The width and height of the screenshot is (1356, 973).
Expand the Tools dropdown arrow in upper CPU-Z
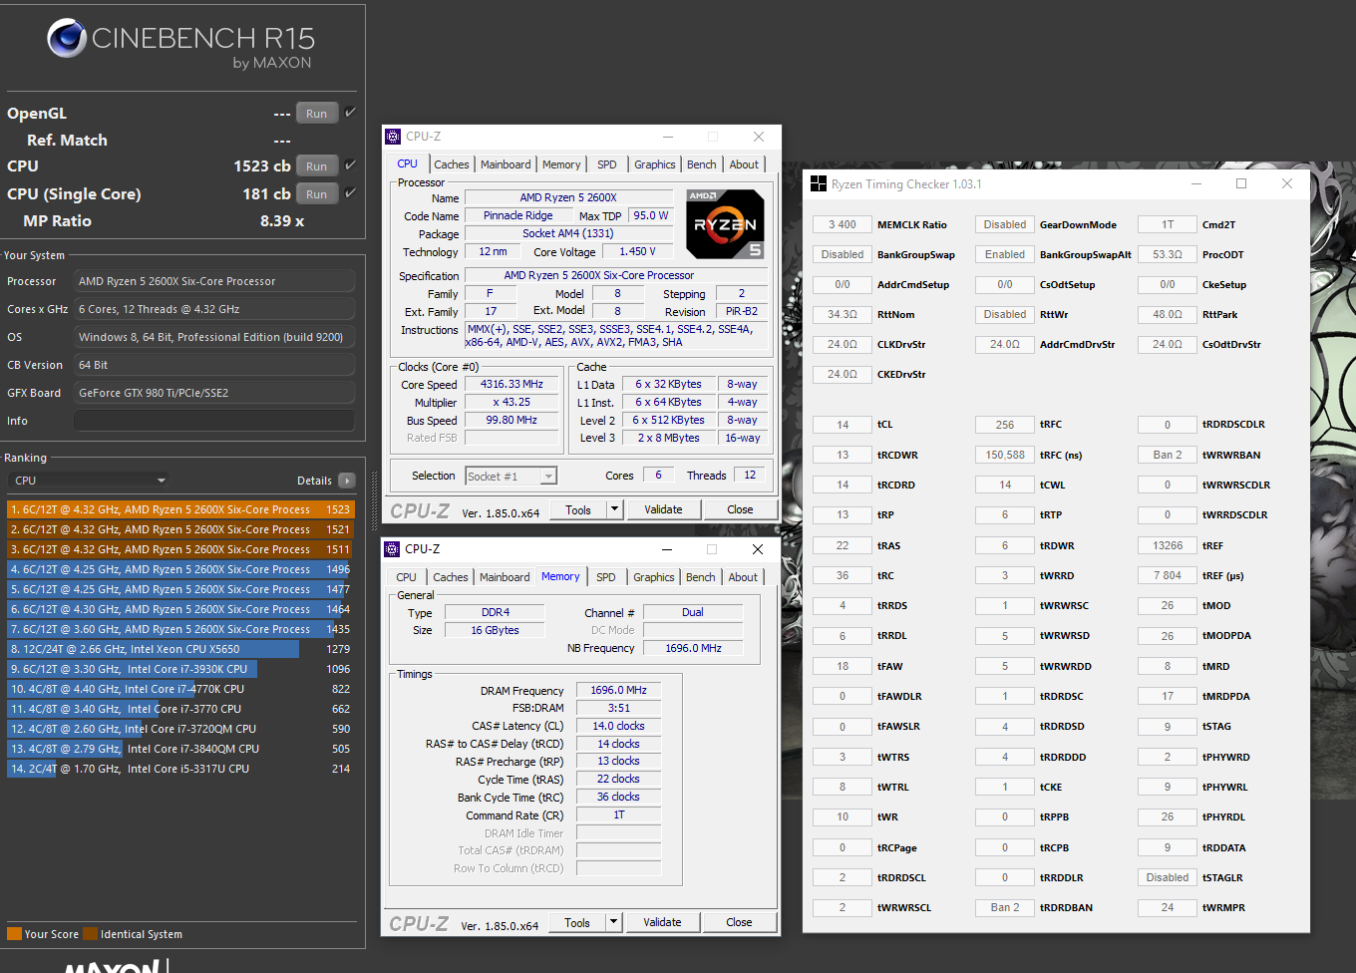(x=615, y=509)
